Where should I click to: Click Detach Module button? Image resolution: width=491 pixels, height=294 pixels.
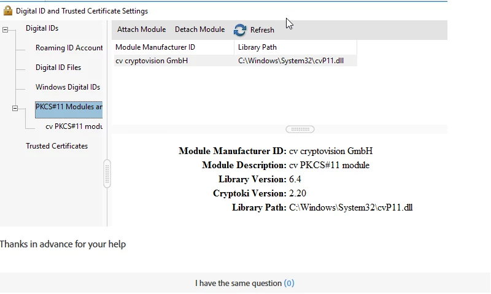[x=200, y=29]
